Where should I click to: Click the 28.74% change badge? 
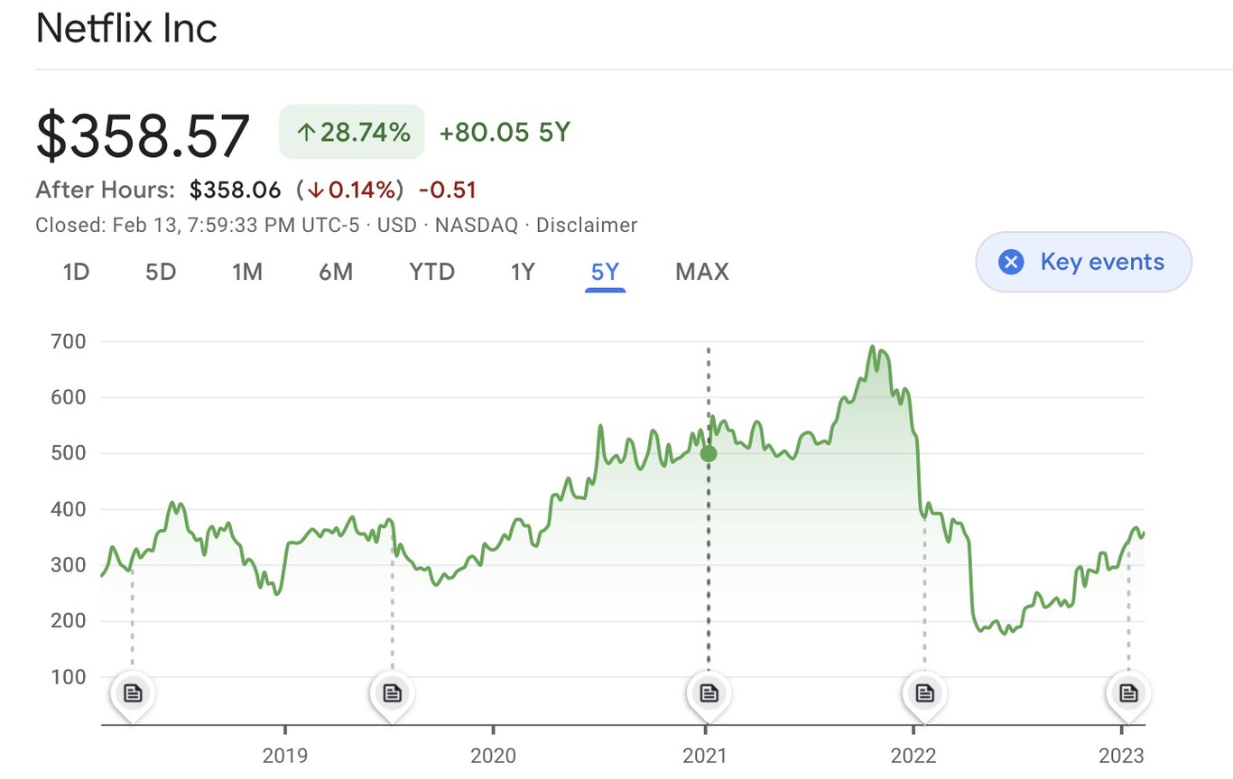click(352, 133)
